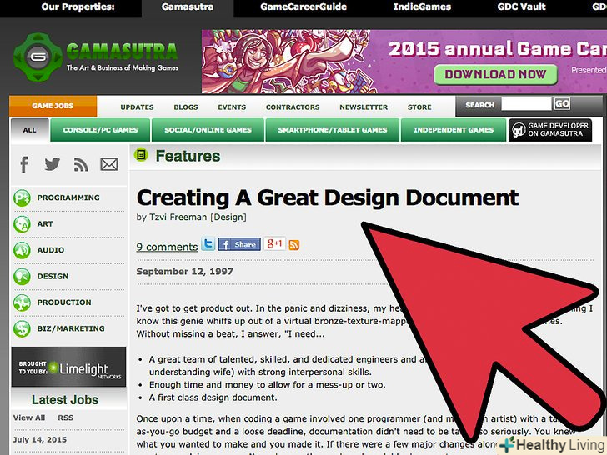The image size is (607, 455).
Task: Click the Biz/Marketing dollar icon
Action: pyautogui.click(x=22, y=328)
